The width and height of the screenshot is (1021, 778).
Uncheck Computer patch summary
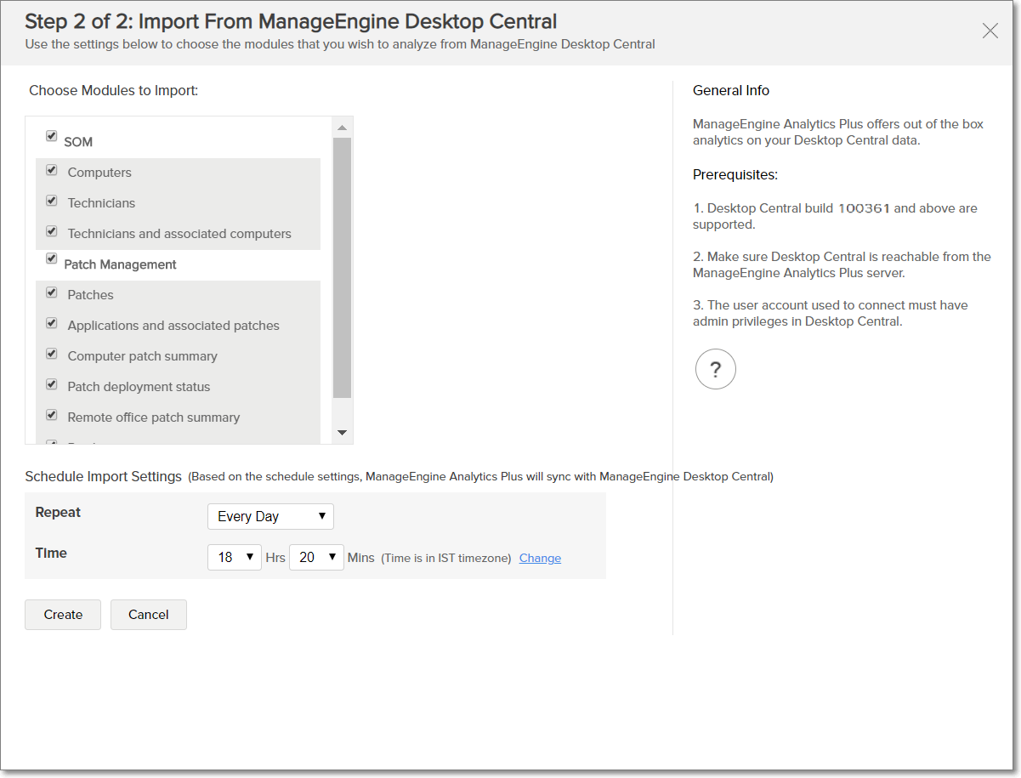pos(52,355)
